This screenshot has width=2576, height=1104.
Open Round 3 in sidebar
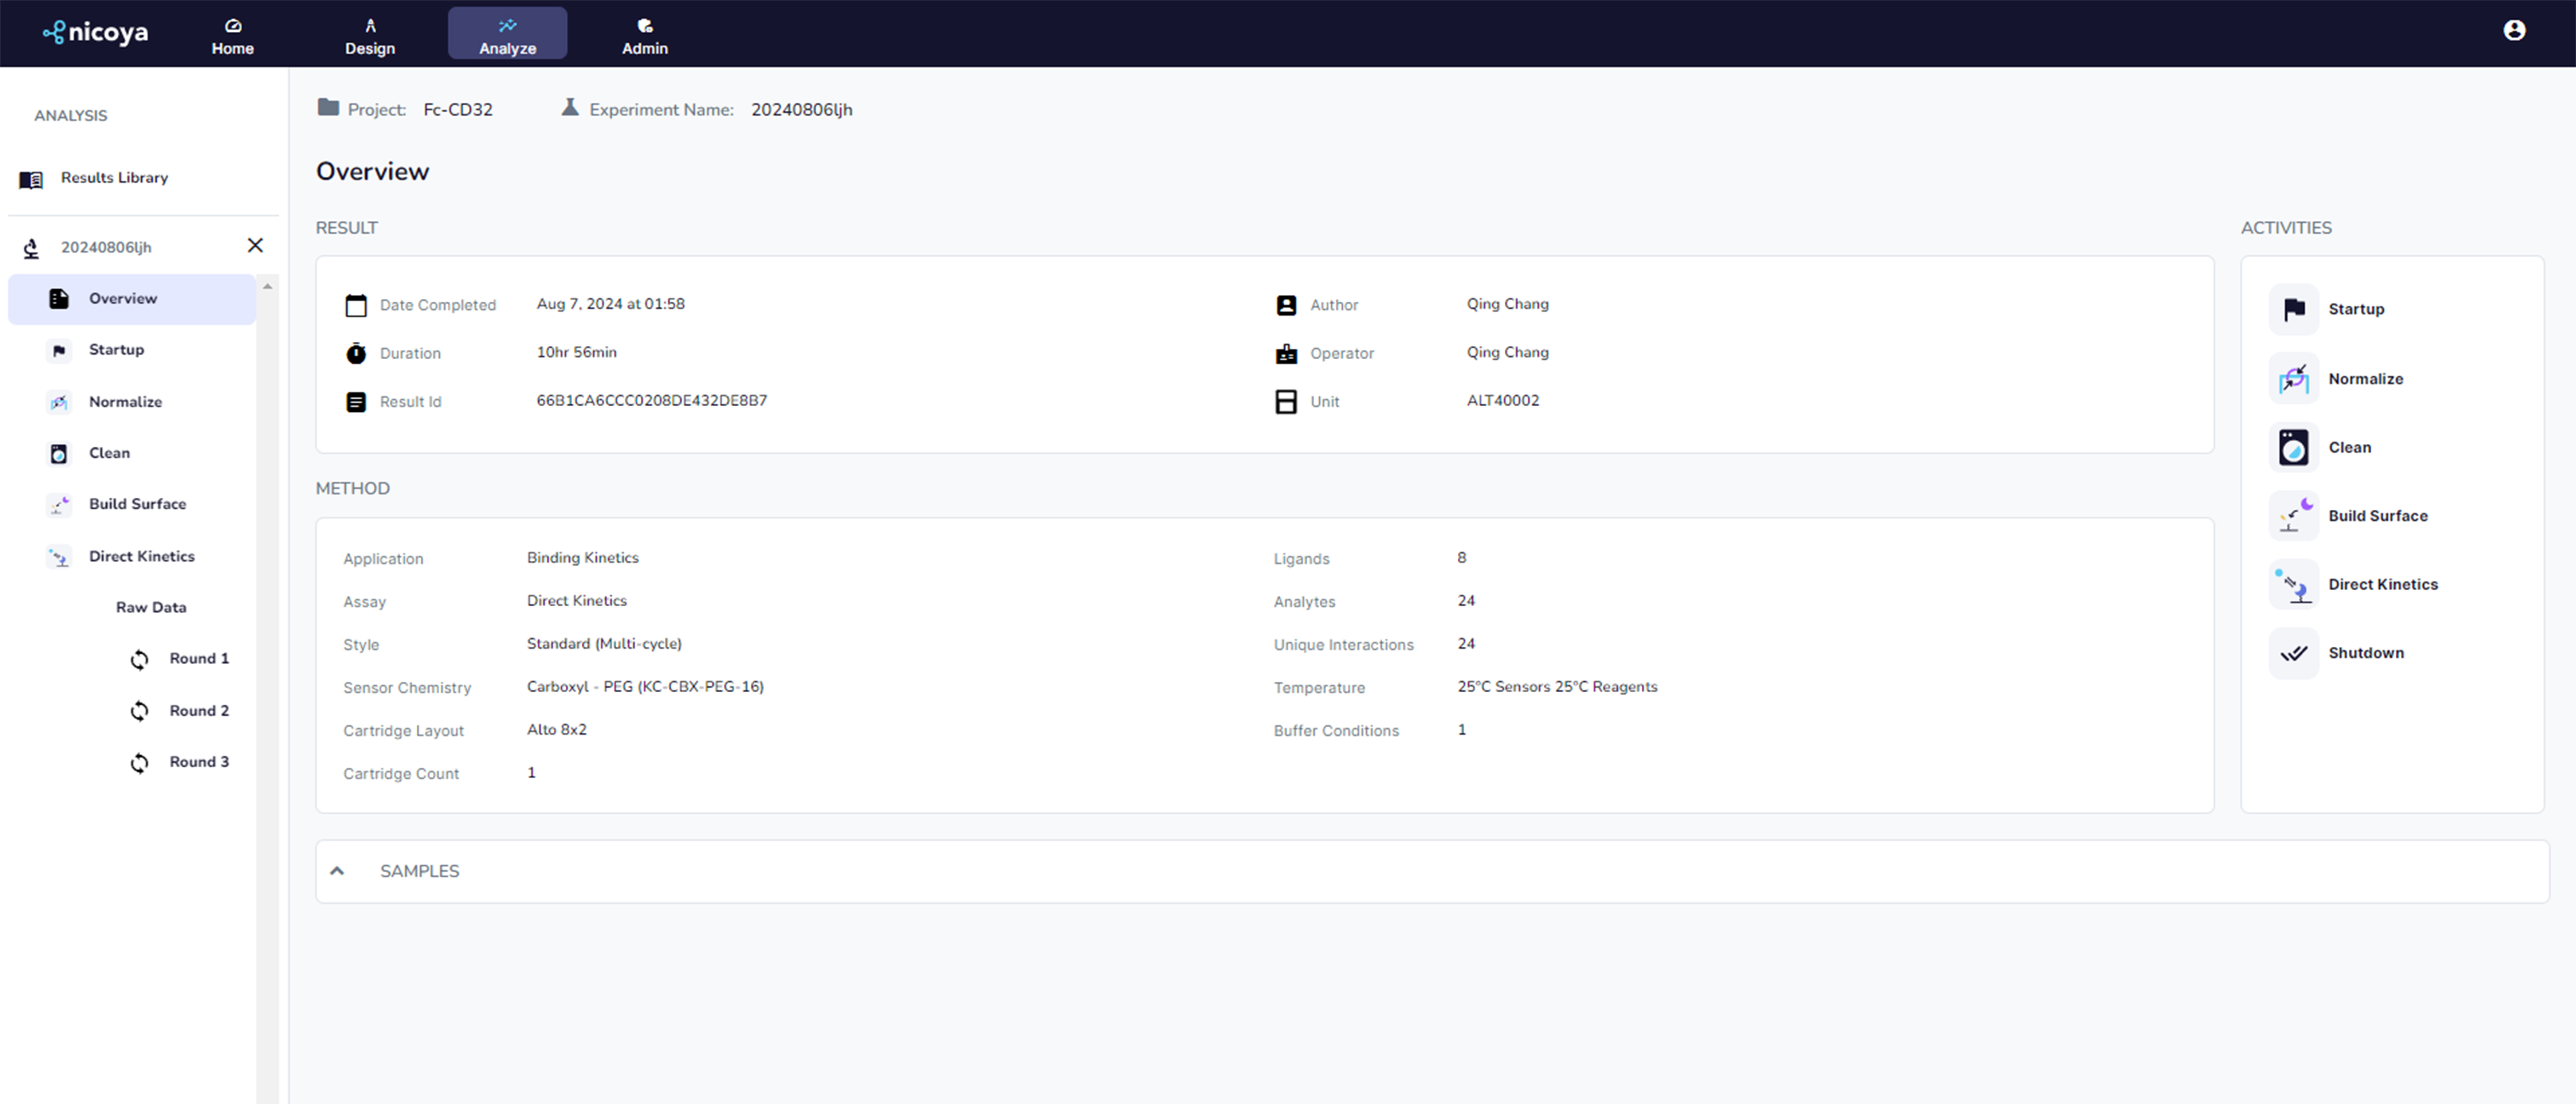(x=198, y=762)
